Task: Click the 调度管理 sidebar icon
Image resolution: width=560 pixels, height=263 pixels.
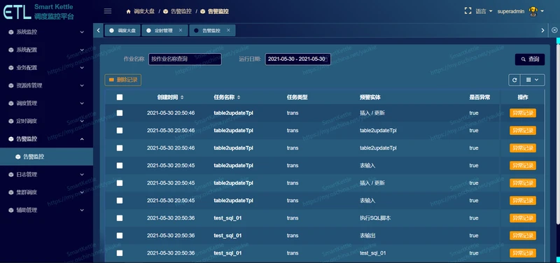Action: 11,103
